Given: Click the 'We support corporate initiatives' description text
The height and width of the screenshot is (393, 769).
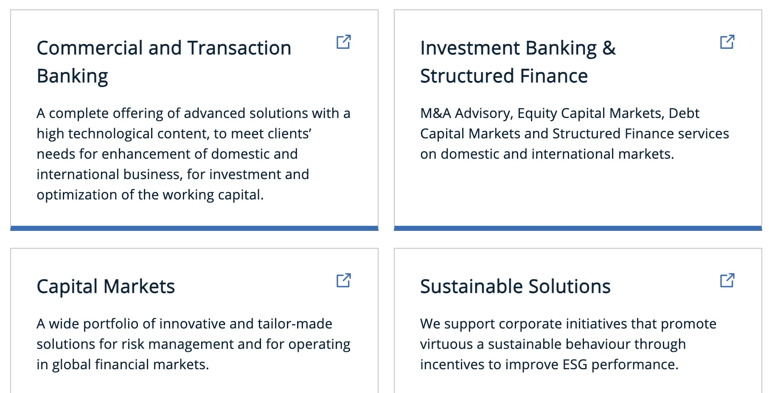Looking at the screenshot, I should (568, 344).
